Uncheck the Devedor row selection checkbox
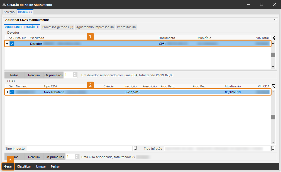Viewport: 281px width, 172px height. pyautogui.click(x=12, y=44)
